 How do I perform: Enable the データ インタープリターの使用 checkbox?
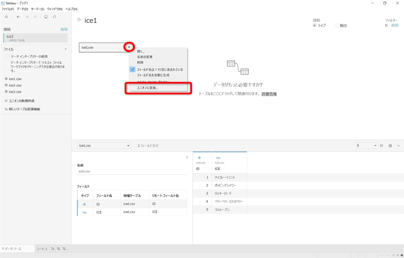coord(8,56)
